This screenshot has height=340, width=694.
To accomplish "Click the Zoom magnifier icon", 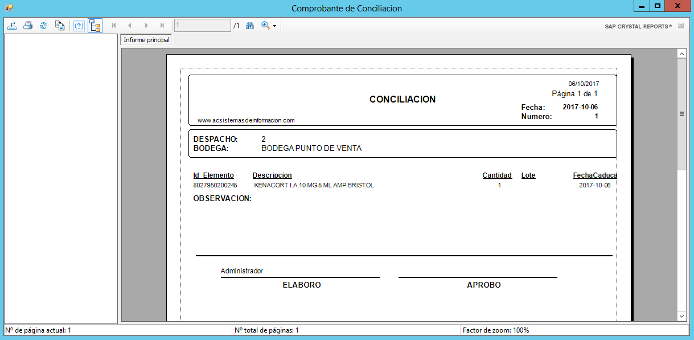I will (265, 26).
